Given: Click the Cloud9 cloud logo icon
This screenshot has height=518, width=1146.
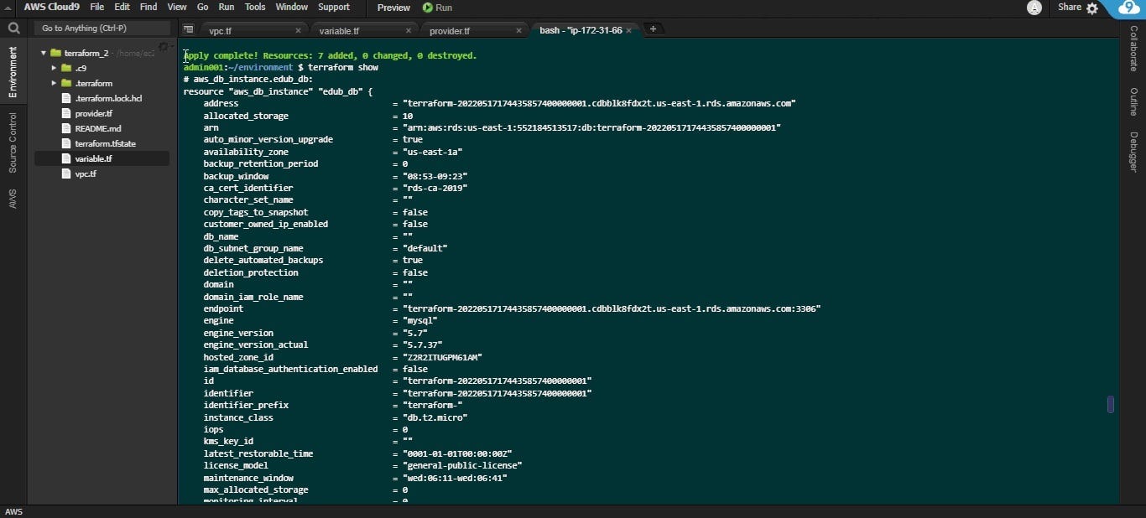Looking at the screenshot, I should (x=1129, y=8).
